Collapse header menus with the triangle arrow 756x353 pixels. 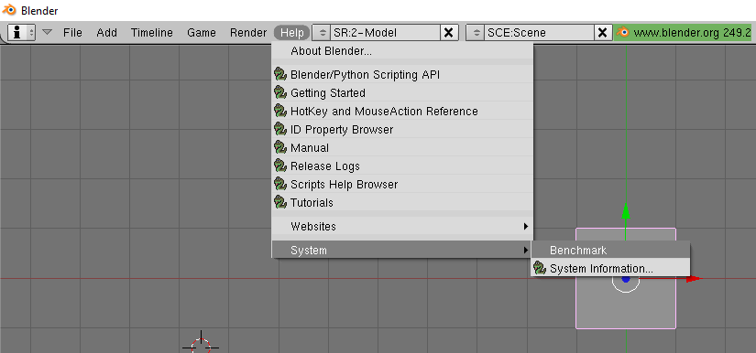pos(47,32)
